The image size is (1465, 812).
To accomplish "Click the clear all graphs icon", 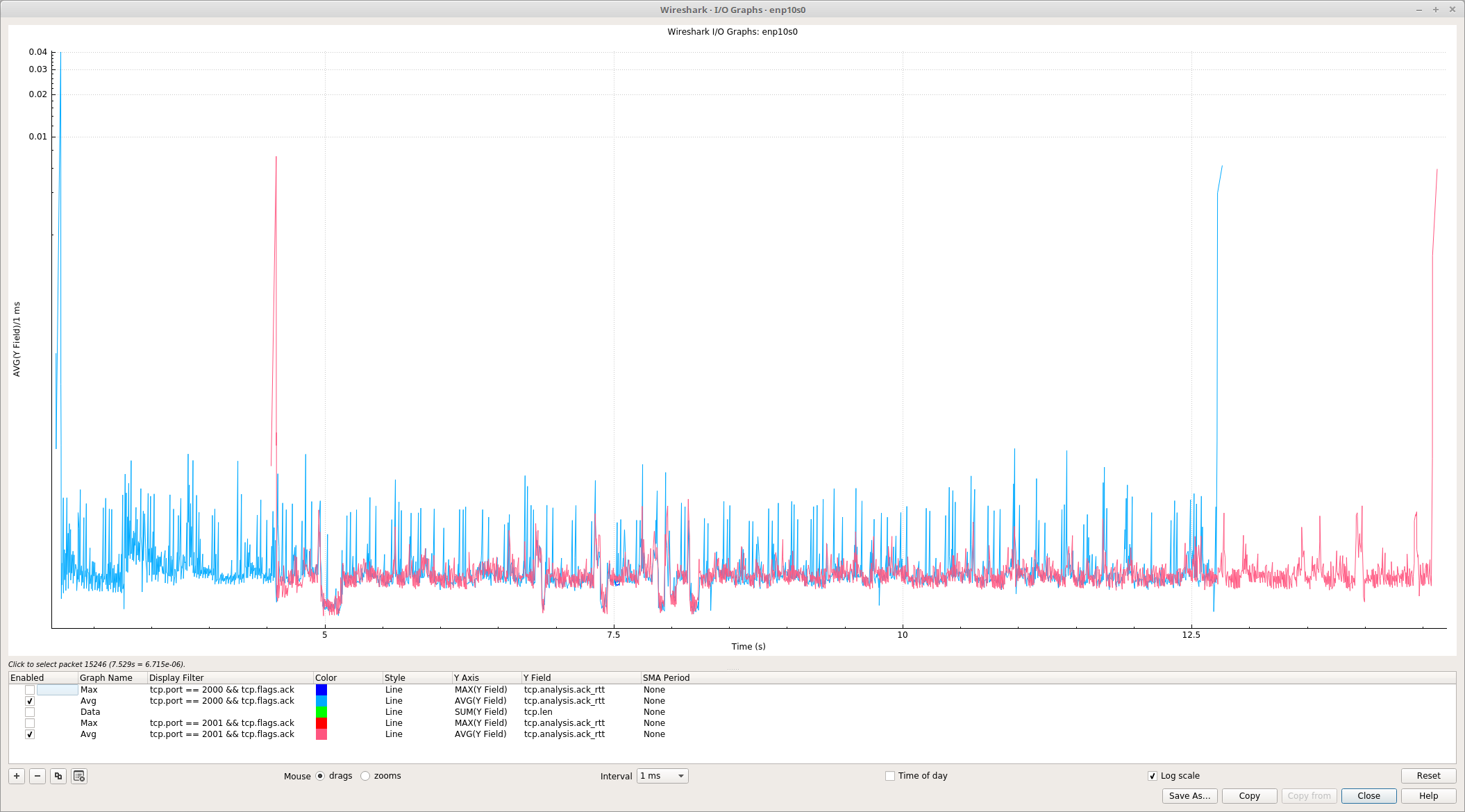I will (79, 776).
